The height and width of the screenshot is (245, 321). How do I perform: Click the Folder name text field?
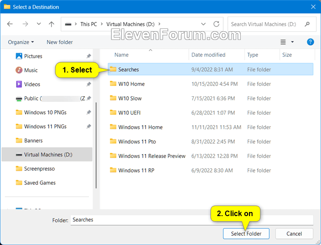192,220
